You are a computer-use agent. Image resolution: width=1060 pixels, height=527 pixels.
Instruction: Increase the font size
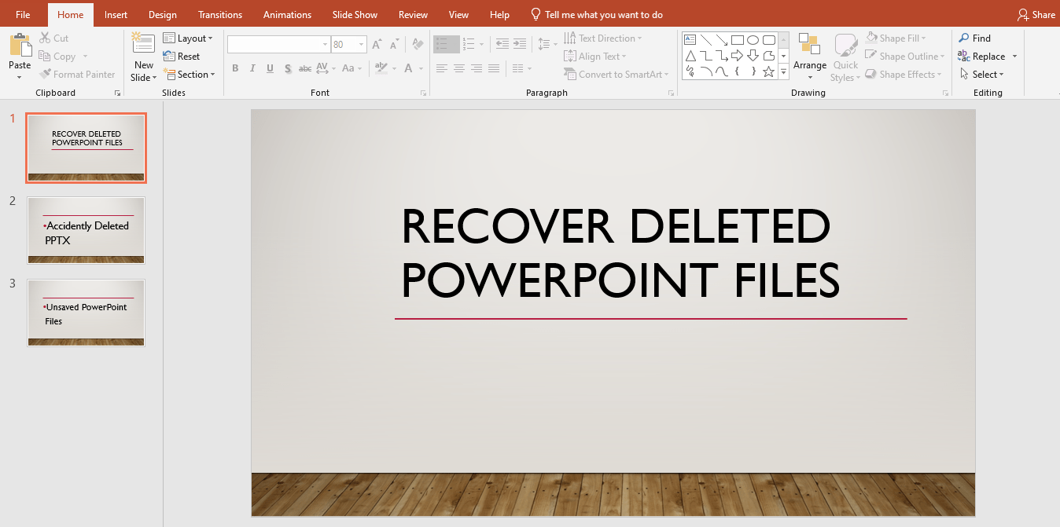coord(376,44)
